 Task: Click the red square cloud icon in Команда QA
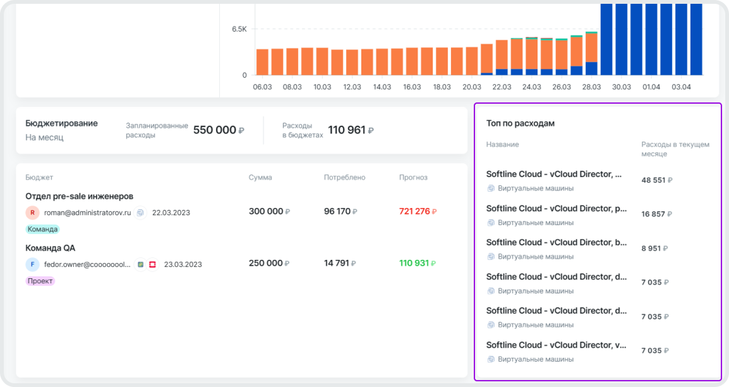(152, 264)
